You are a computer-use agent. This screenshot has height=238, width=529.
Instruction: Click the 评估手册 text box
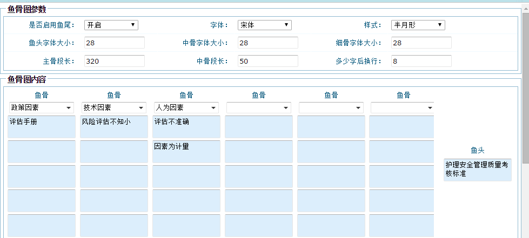(x=41, y=127)
